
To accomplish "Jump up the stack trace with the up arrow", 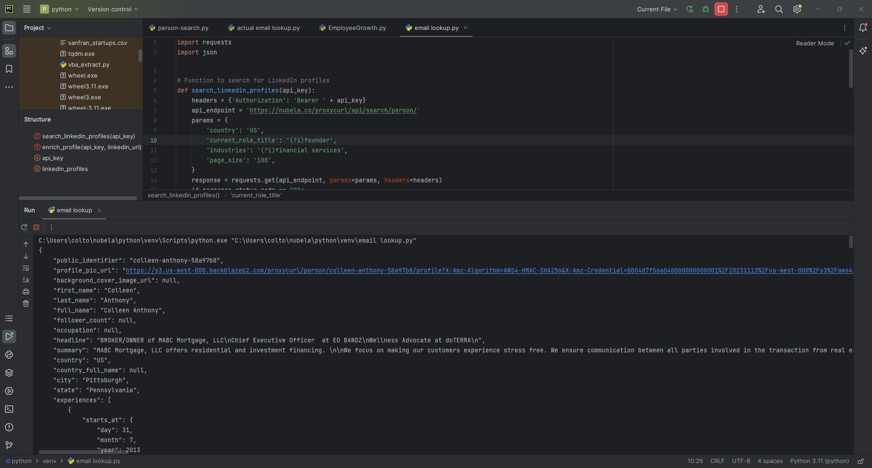I will 26,244.
